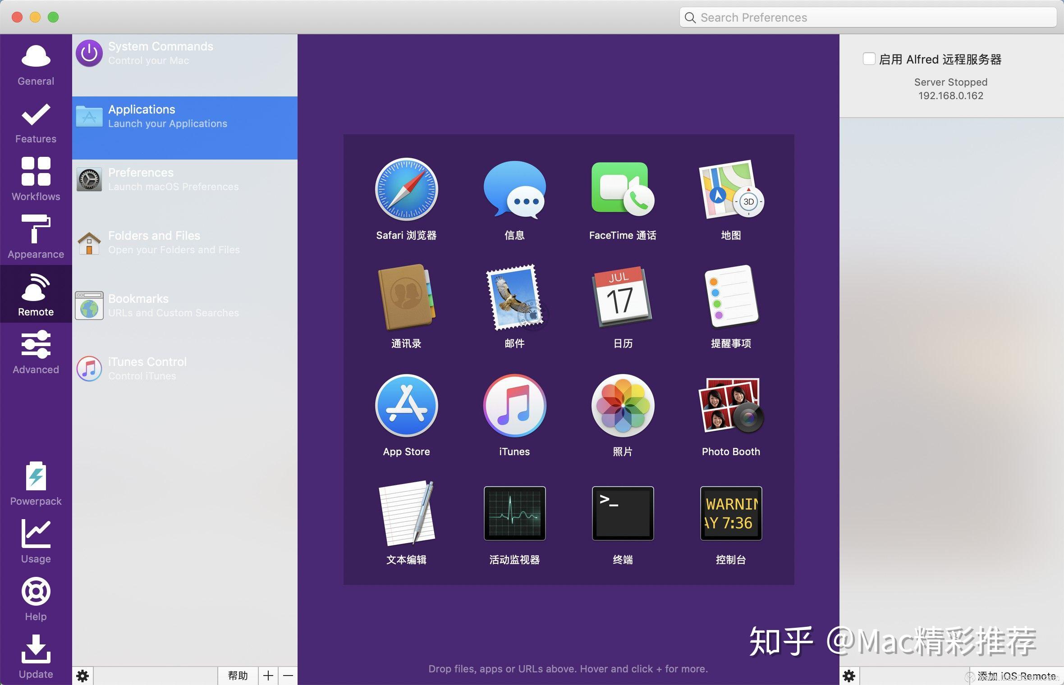This screenshot has width=1064, height=685.
Task: Click the 帮助 help button
Action: tap(238, 676)
